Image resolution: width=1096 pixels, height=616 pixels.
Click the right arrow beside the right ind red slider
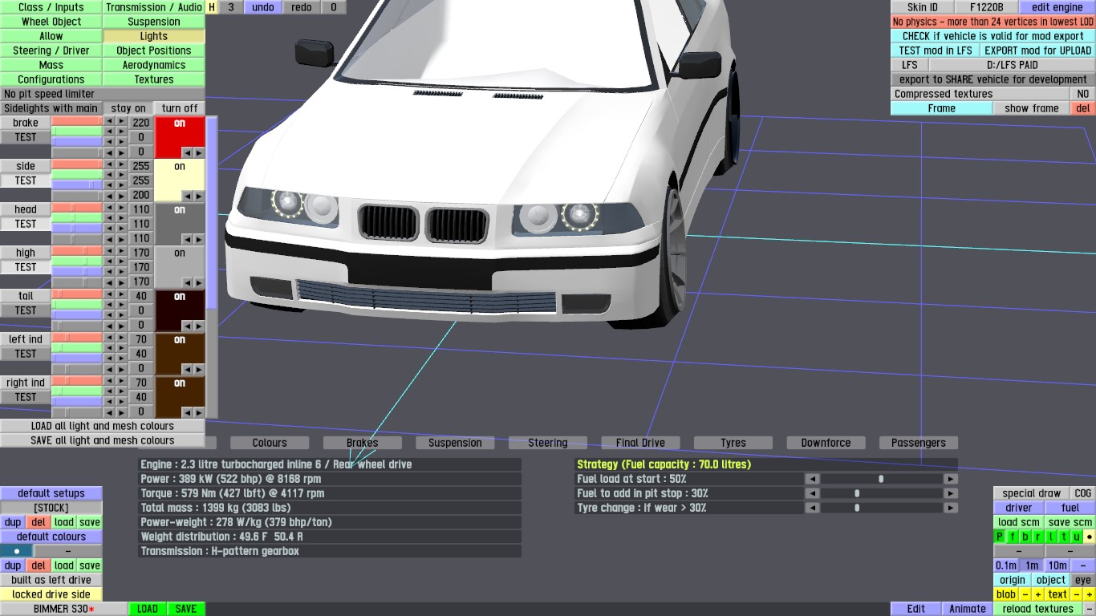pyautogui.click(x=122, y=383)
